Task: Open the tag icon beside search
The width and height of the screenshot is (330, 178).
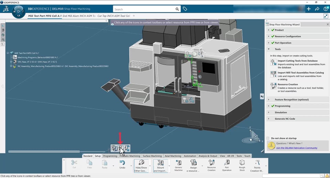Action: click(x=185, y=9)
